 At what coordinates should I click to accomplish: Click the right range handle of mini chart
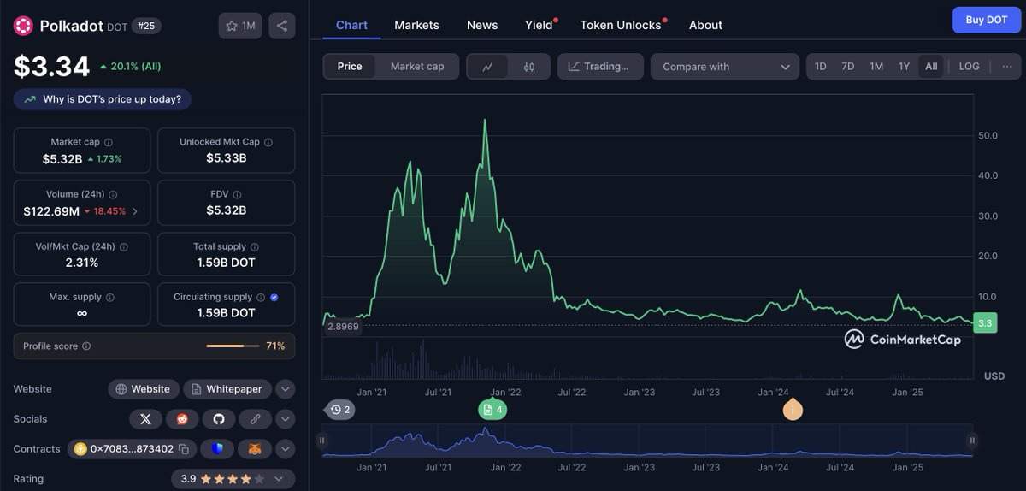point(972,441)
